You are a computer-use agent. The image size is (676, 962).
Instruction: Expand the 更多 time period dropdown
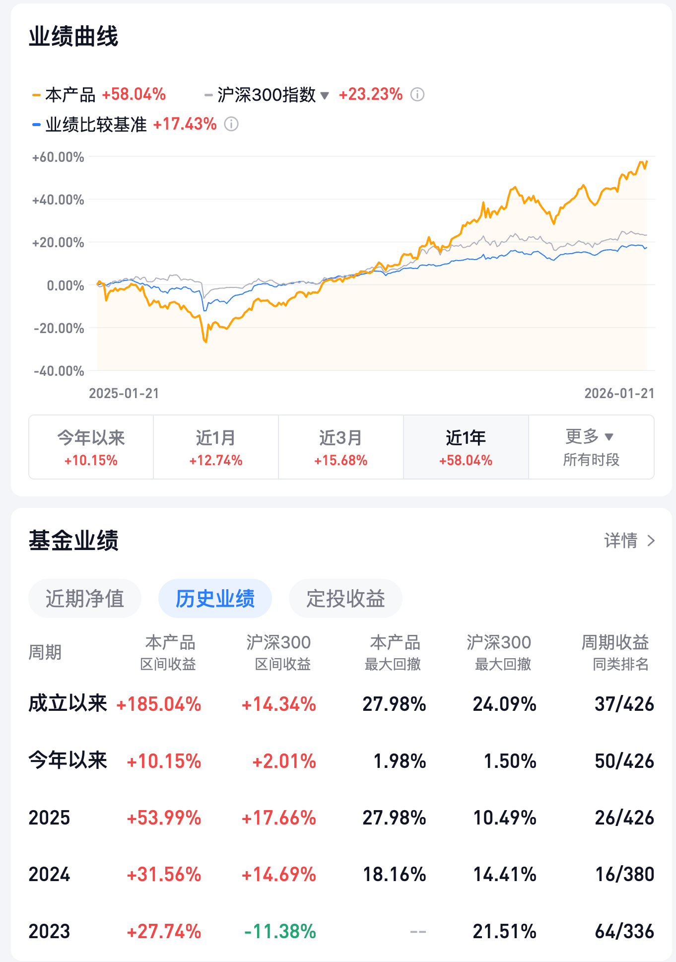591,447
